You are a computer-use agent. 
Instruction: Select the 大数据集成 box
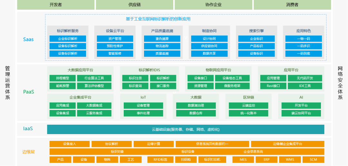[94, 105]
